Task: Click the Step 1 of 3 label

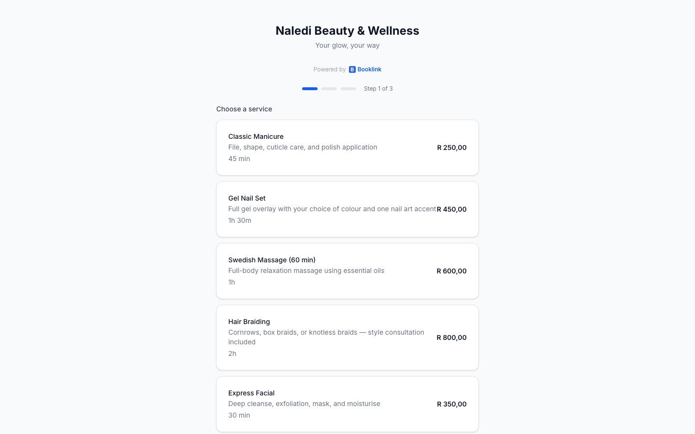Action: pyautogui.click(x=378, y=88)
